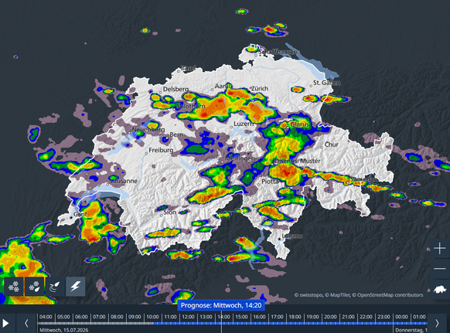Click the Piotta label on the map
The image size is (450, 333).
(270, 182)
